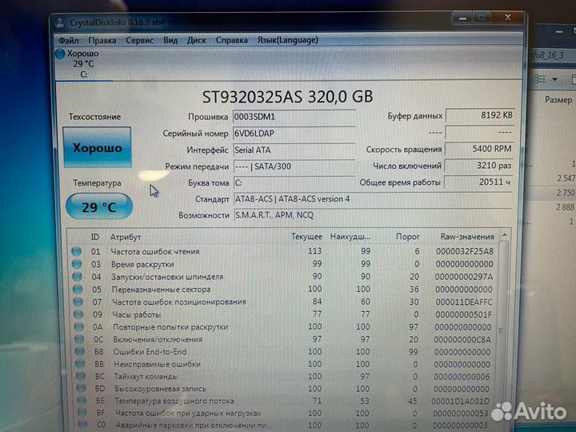Click the Стандарт field ATA8-ACS
This screenshot has width=576, height=432.
click(x=373, y=198)
